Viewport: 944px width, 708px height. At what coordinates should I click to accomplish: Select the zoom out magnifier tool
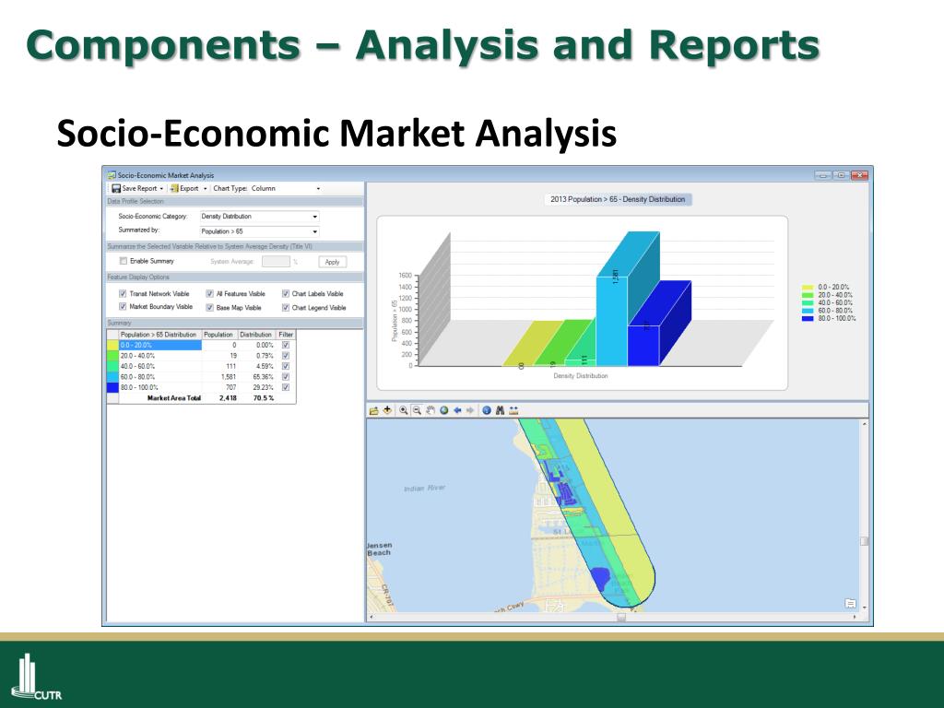pos(417,410)
